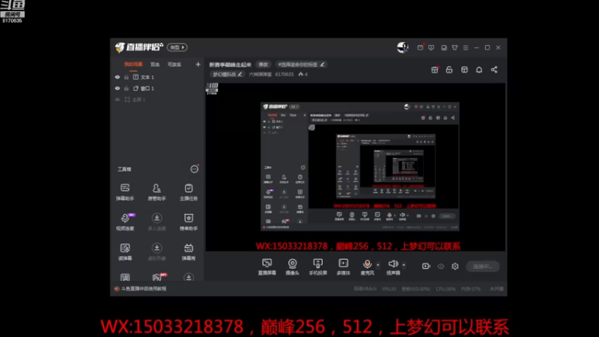
Task: Click the partially visible tool below 读弹幕
Action: click(125, 277)
